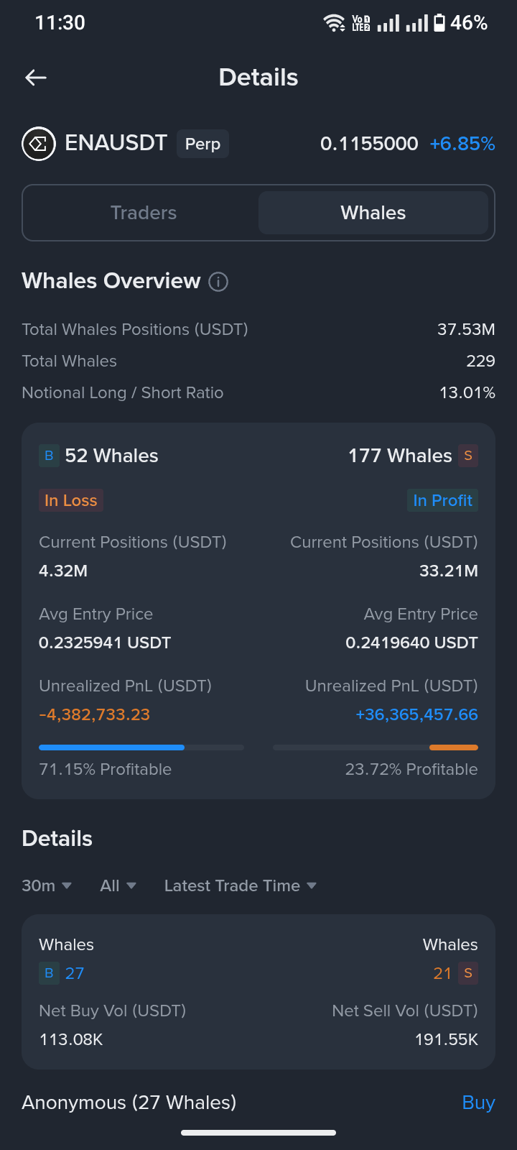Open the Latest Trade Time sort dropdown

pyautogui.click(x=241, y=885)
